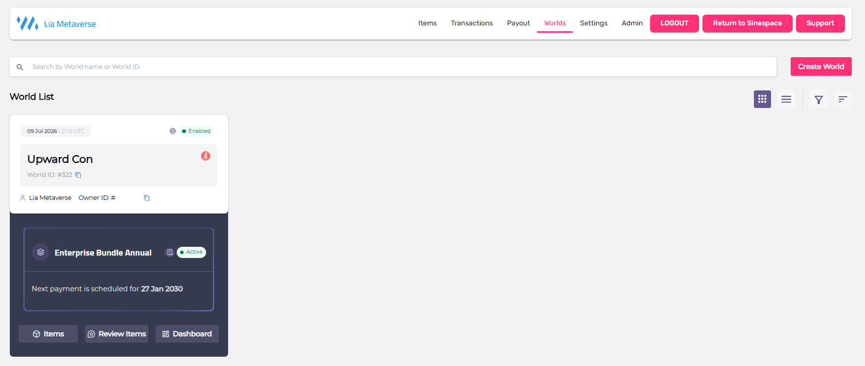Click the layers icon beside Enterprise Bundle Annual
Screen dimensions: 865x366
pos(41,252)
